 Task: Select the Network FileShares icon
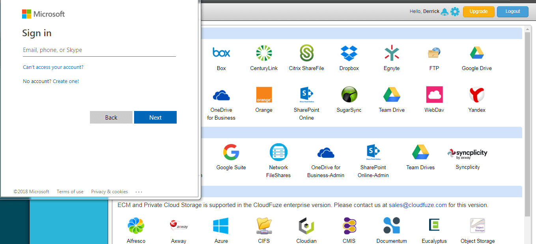click(278, 152)
